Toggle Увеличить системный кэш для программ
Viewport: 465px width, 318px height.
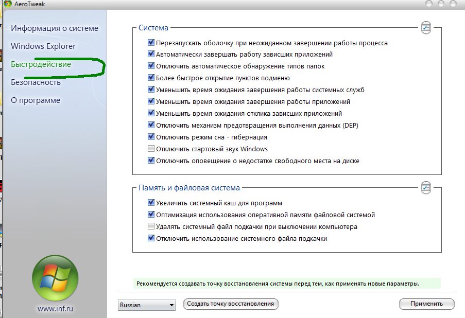tap(151, 202)
